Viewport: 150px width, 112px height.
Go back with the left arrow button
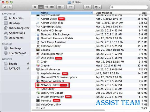[5, 7]
